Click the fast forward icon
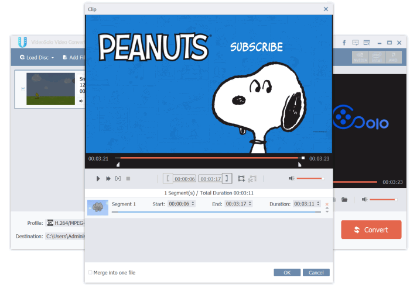The image size is (410, 285). [108, 179]
